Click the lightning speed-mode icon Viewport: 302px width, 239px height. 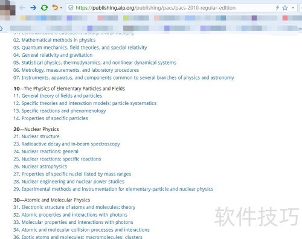point(277,8)
